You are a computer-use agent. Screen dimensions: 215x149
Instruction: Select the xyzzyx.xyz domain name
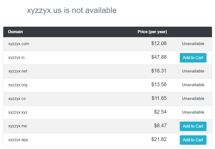click(18, 112)
